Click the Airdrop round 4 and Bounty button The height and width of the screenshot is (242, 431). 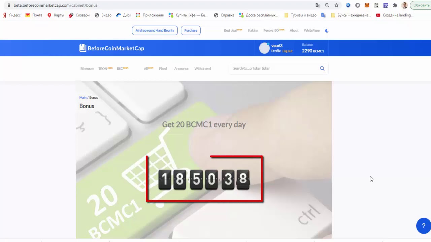tap(155, 30)
